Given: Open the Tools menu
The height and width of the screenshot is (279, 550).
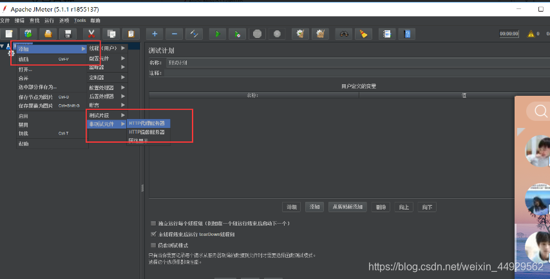Looking at the screenshot, I should [80, 21].
